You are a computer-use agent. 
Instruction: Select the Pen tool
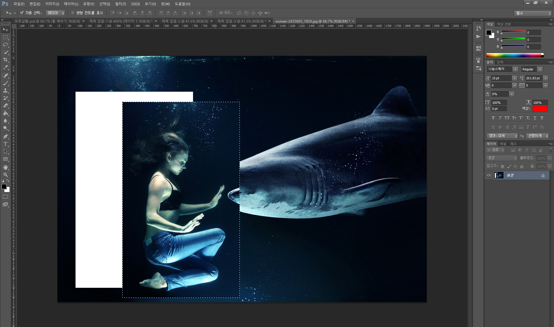5,136
